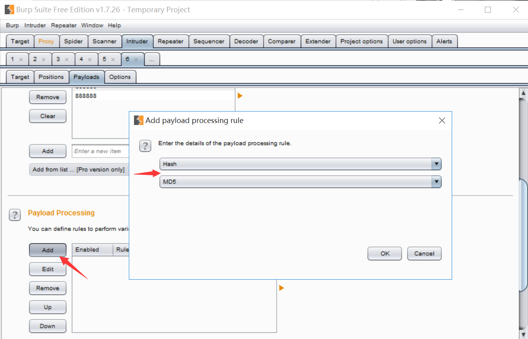Close the Add payload processing rule dialog
Screen dimensions: 528x339
click(442, 121)
